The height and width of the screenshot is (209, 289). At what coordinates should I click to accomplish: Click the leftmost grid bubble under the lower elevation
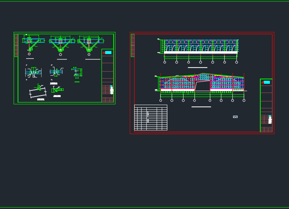pos(161,101)
